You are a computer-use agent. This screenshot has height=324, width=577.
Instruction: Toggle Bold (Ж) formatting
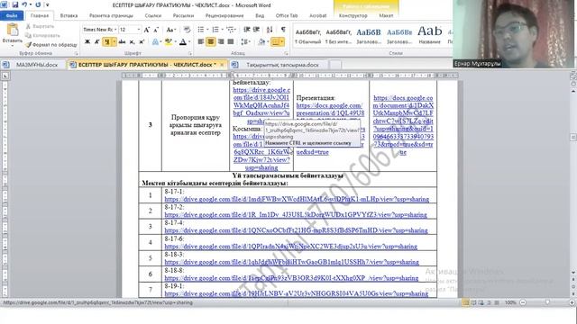point(87,42)
